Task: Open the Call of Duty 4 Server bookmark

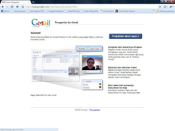Action: (126, 11)
